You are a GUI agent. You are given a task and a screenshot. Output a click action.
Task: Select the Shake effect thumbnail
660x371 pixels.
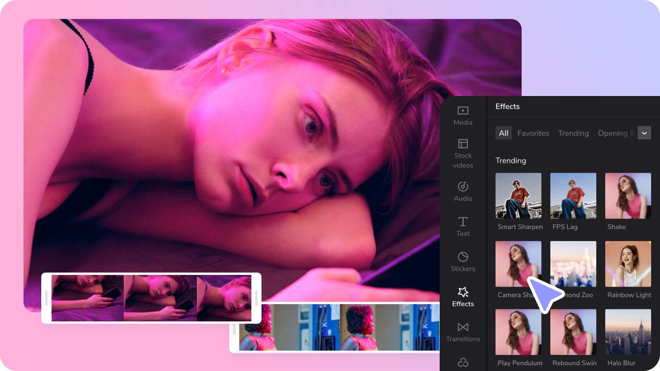(628, 196)
